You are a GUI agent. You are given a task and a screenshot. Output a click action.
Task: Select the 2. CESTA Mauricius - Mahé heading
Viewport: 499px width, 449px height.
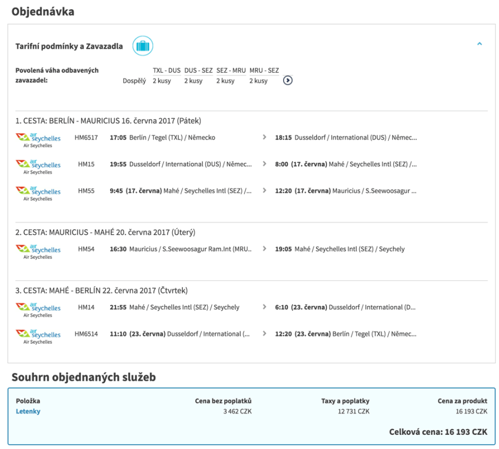(105, 232)
